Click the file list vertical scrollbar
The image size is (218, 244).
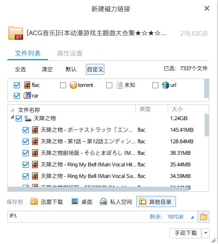click(206, 125)
